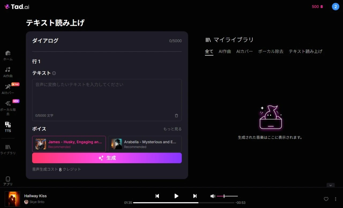The width and height of the screenshot is (343, 208).
Task: Click the info icon beside テキスト
Action: coord(54,73)
